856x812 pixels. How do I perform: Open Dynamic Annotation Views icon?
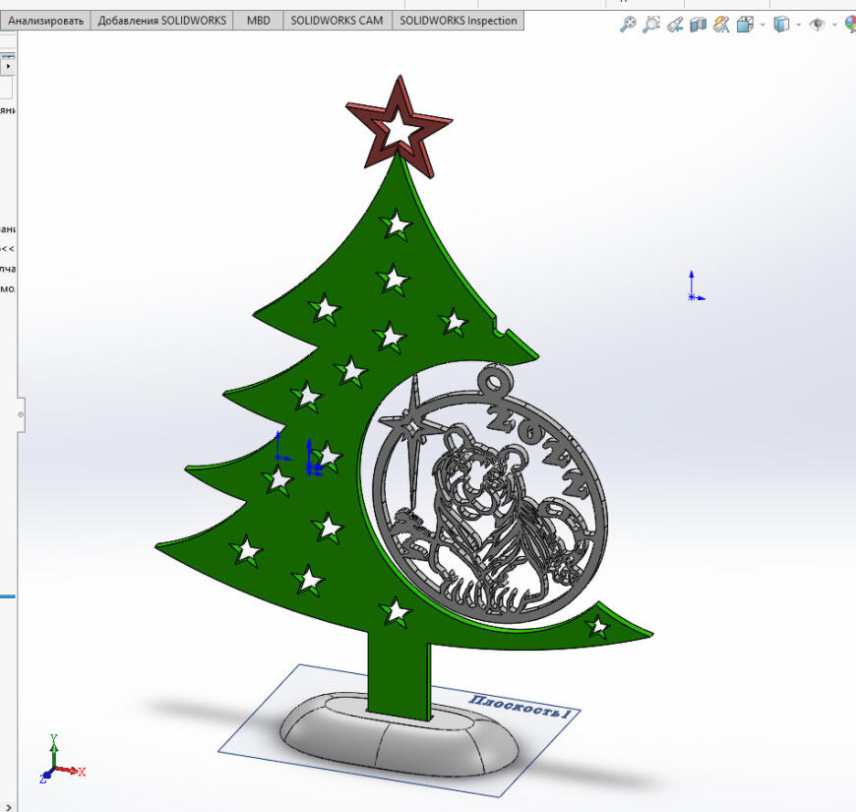[722, 25]
